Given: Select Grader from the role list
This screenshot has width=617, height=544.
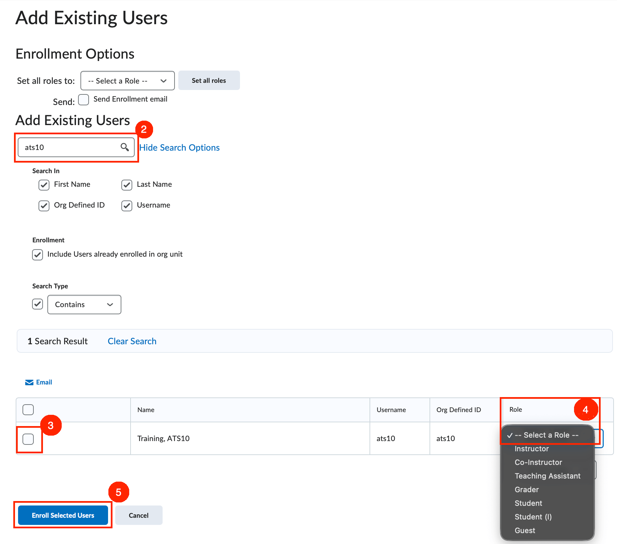Looking at the screenshot, I should 526,490.
